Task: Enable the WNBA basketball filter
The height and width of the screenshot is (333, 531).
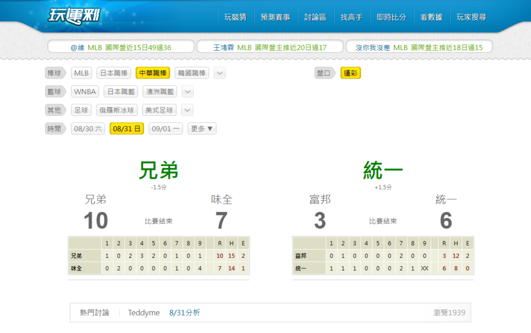Action: [x=85, y=91]
